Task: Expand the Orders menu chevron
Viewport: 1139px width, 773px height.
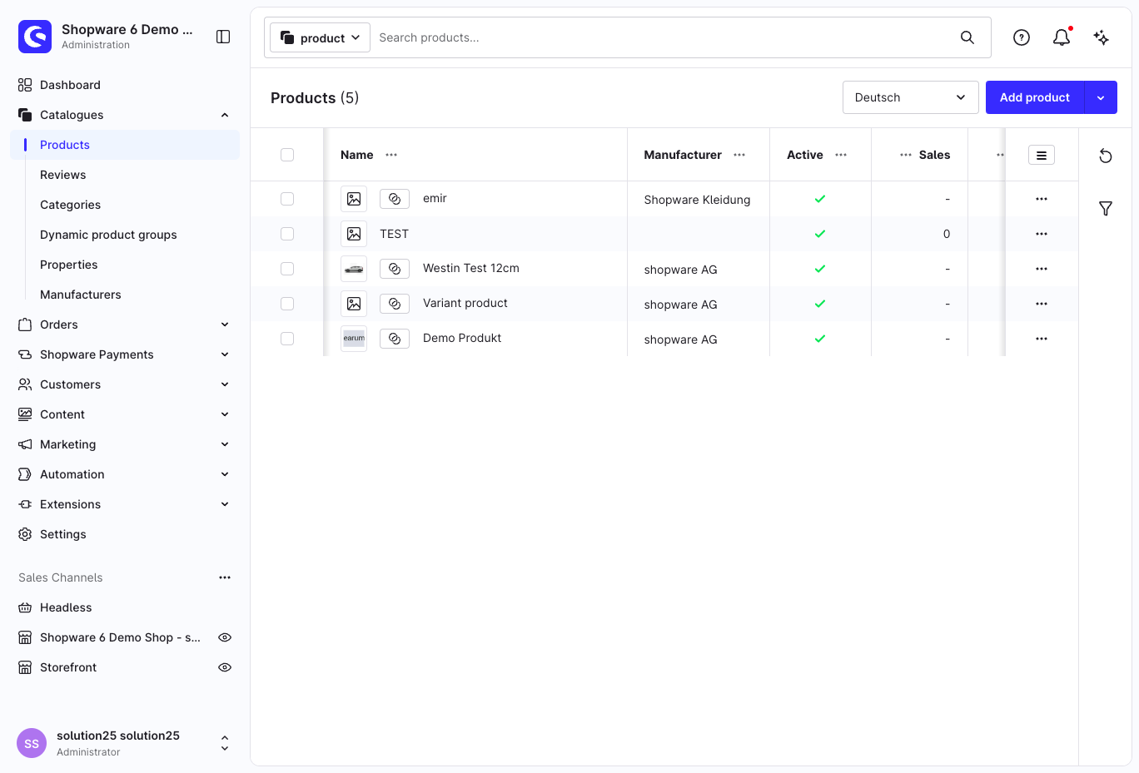Action: tap(225, 325)
